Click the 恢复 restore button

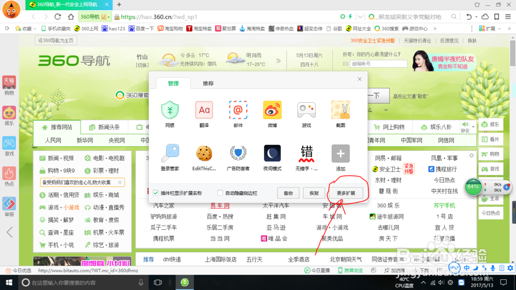[x=314, y=193]
